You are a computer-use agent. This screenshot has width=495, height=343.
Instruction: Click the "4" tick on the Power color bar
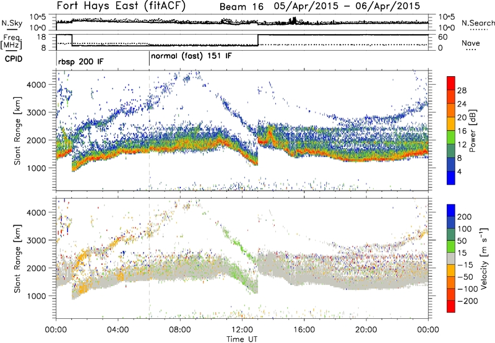pos(459,171)
